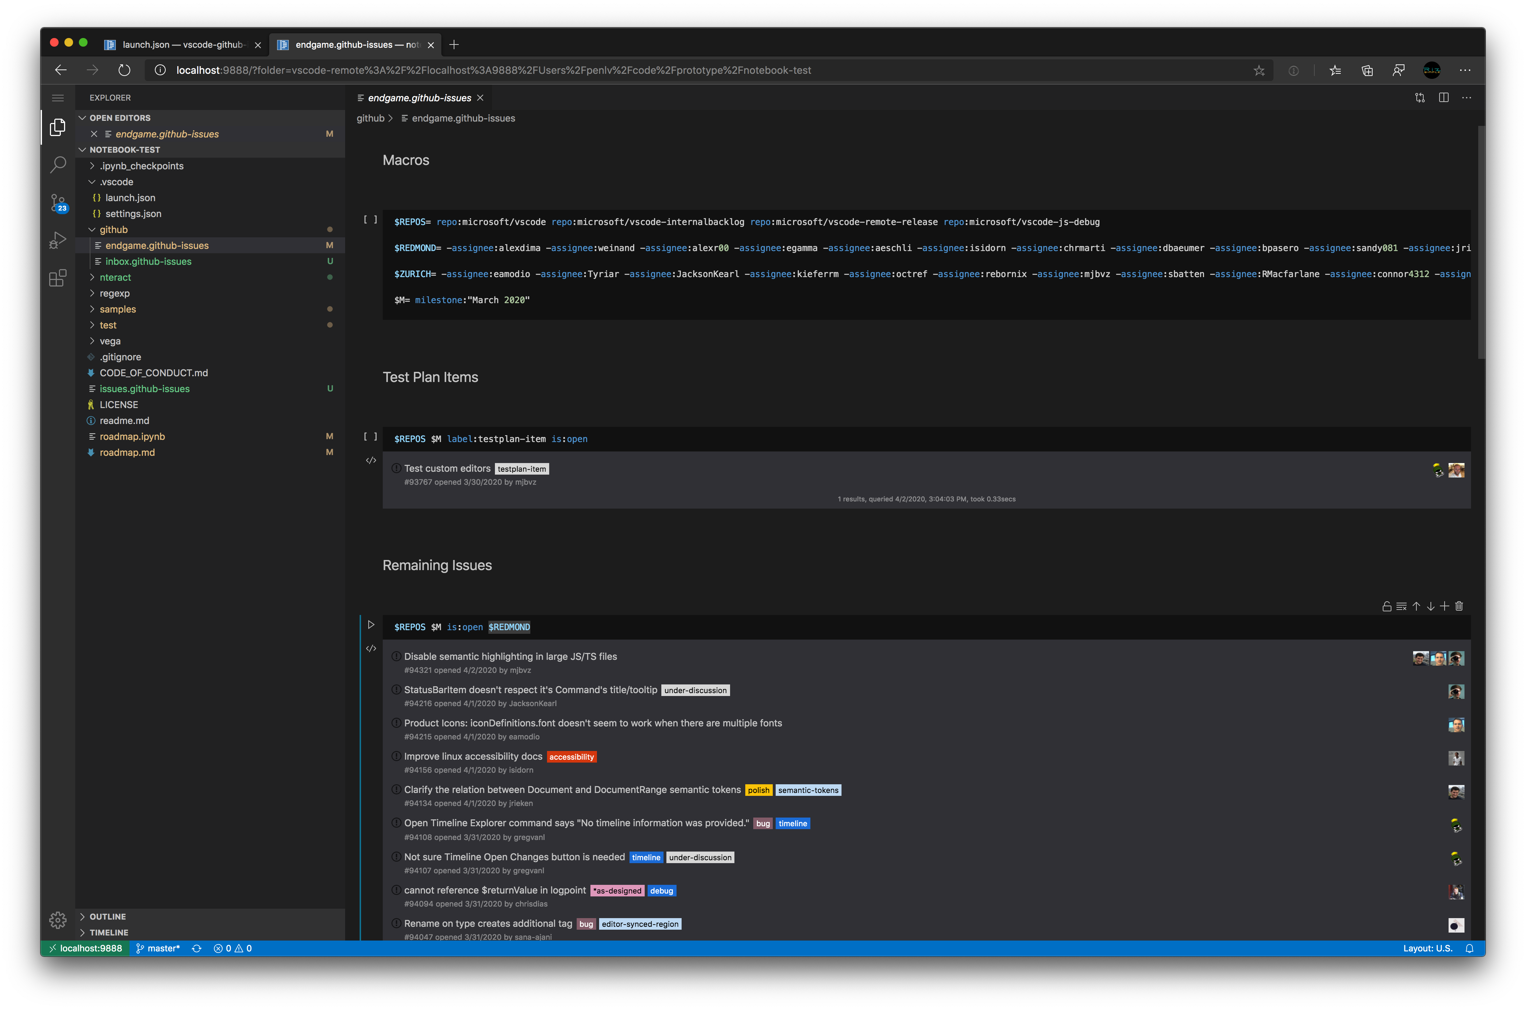1526x1010 pixels.
Task: Open the Search view in the activity bar
Action: 58,165
